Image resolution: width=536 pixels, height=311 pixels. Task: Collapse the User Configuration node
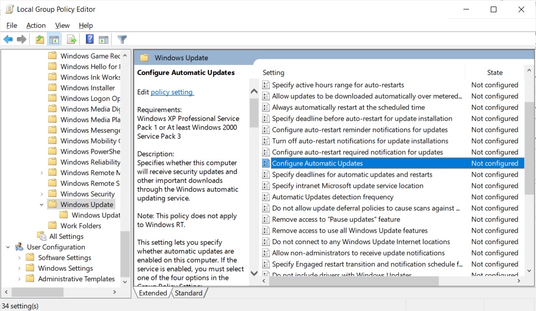point(8,247)
